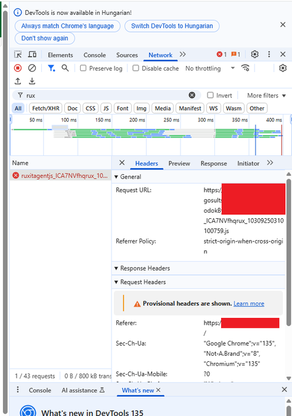
Task: Show more request detail tabs
Action: point(270,163)
